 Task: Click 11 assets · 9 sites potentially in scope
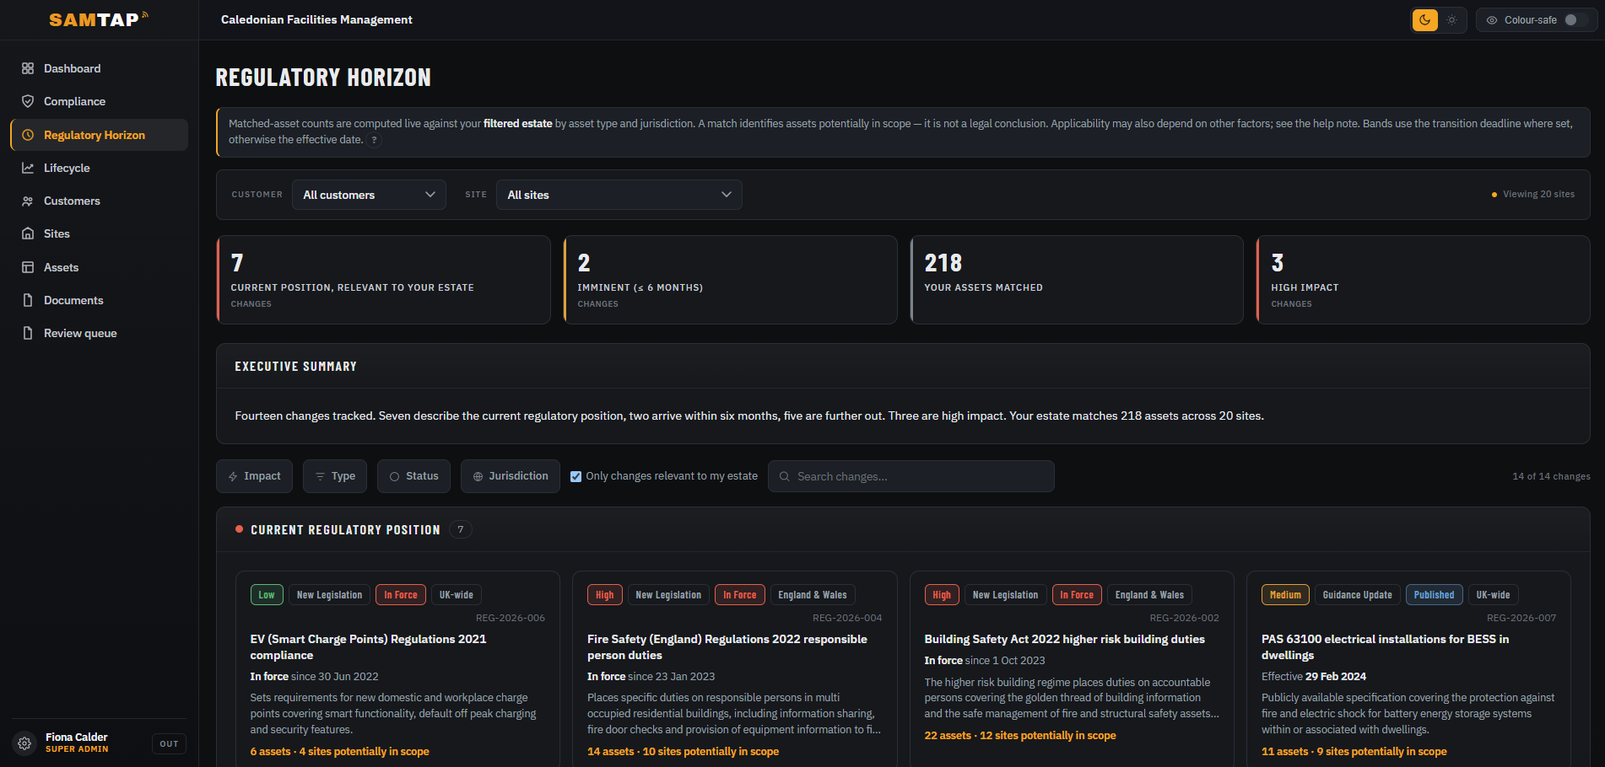[1354, 751]
